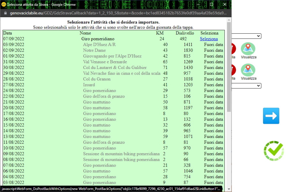Click the Col du Granon activity name
The height and width of the screenshot is (192, 287).
(x=97, y=79)
